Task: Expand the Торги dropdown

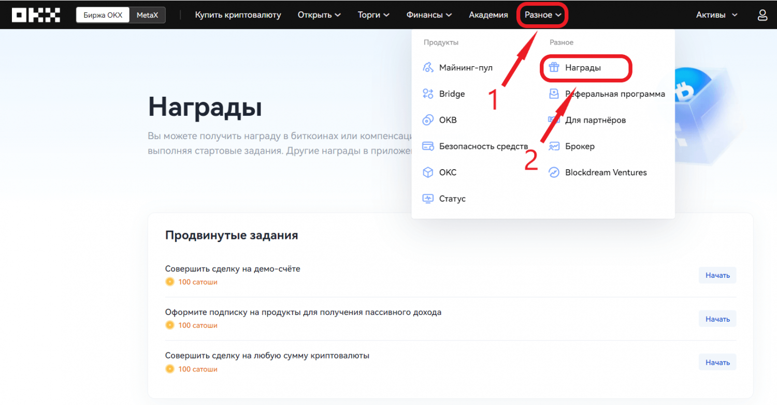Action: coord(373,15)
